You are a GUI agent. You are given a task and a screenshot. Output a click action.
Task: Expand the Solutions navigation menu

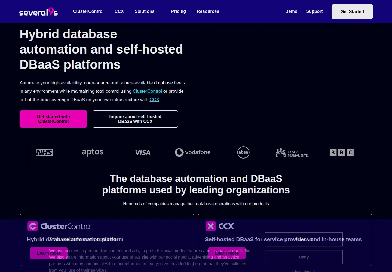click(145, 11)
